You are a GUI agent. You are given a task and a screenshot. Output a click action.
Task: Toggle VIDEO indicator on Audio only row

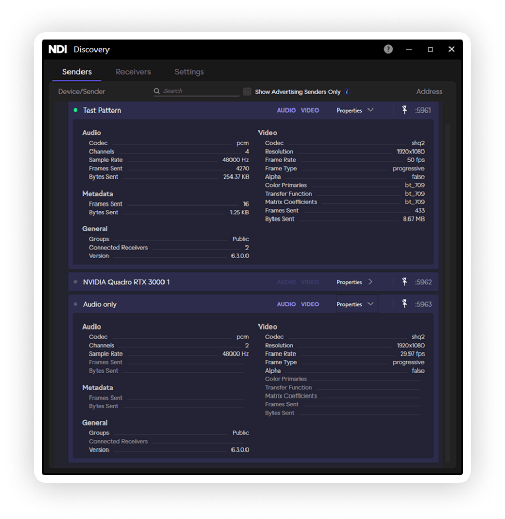[310, 304]
